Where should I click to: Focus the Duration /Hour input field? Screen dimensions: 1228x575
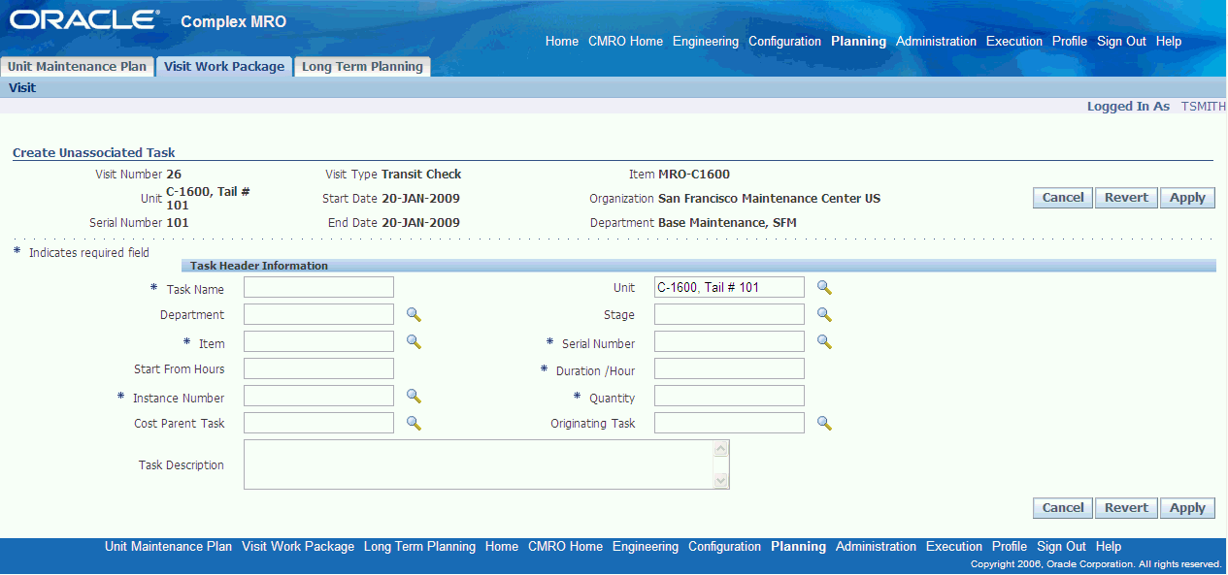click(729, 368)
